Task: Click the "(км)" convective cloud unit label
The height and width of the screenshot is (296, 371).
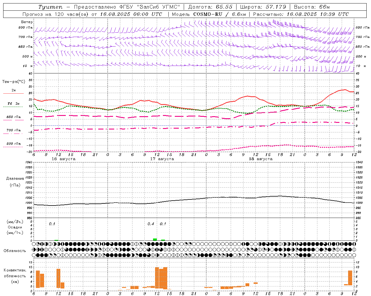Action: 15,282
